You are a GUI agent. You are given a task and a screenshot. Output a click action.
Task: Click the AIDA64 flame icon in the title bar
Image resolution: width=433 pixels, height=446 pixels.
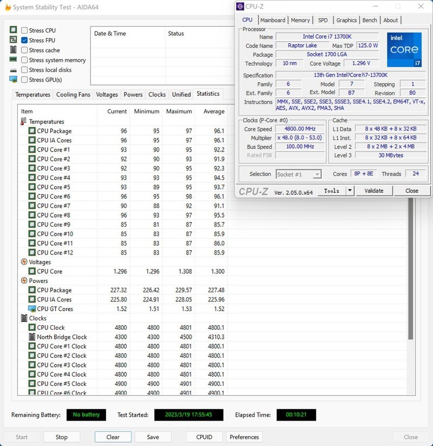6,6
